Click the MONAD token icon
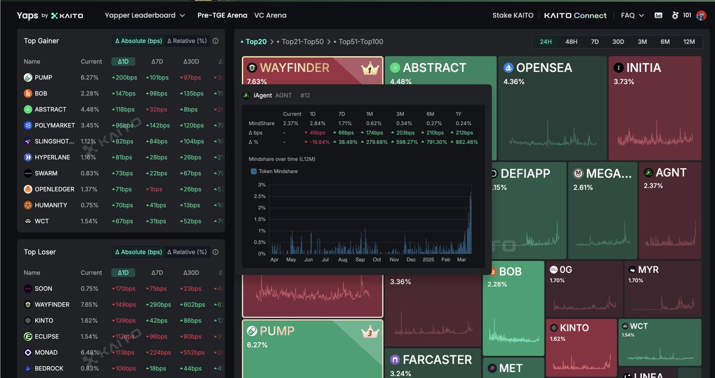 point(28,352)
